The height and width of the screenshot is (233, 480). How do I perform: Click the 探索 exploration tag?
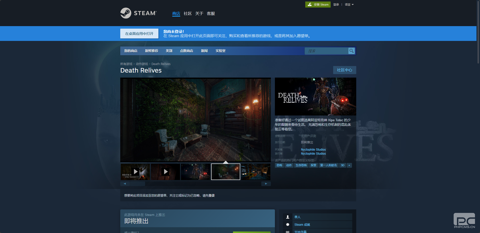(314, 165)
